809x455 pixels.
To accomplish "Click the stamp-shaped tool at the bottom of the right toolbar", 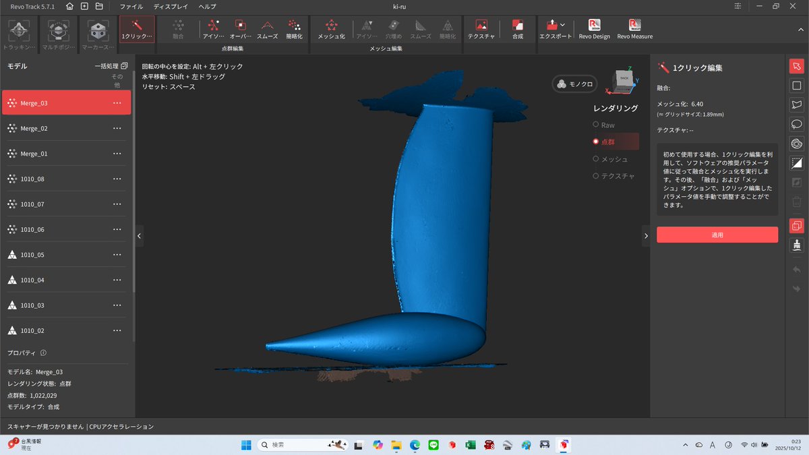I will [796, 245].
